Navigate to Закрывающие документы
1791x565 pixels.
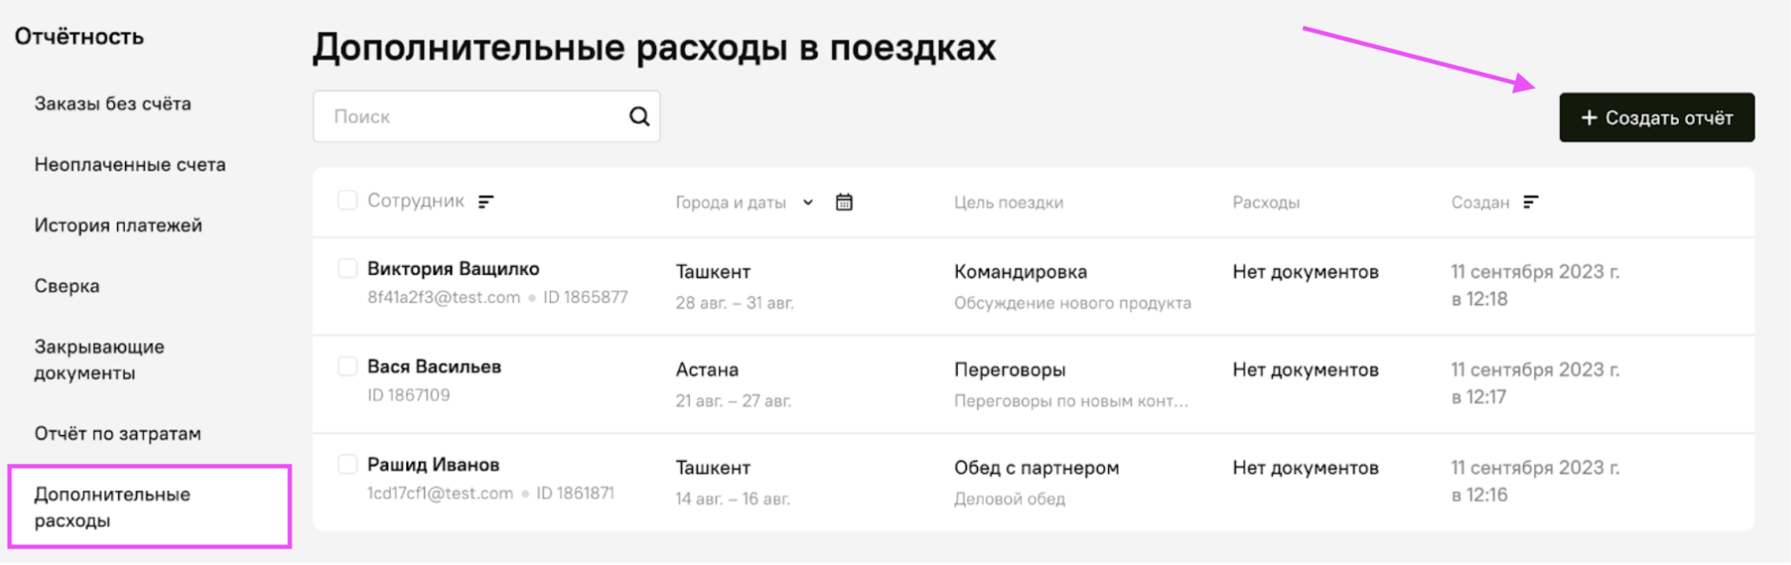coord(99,360)
